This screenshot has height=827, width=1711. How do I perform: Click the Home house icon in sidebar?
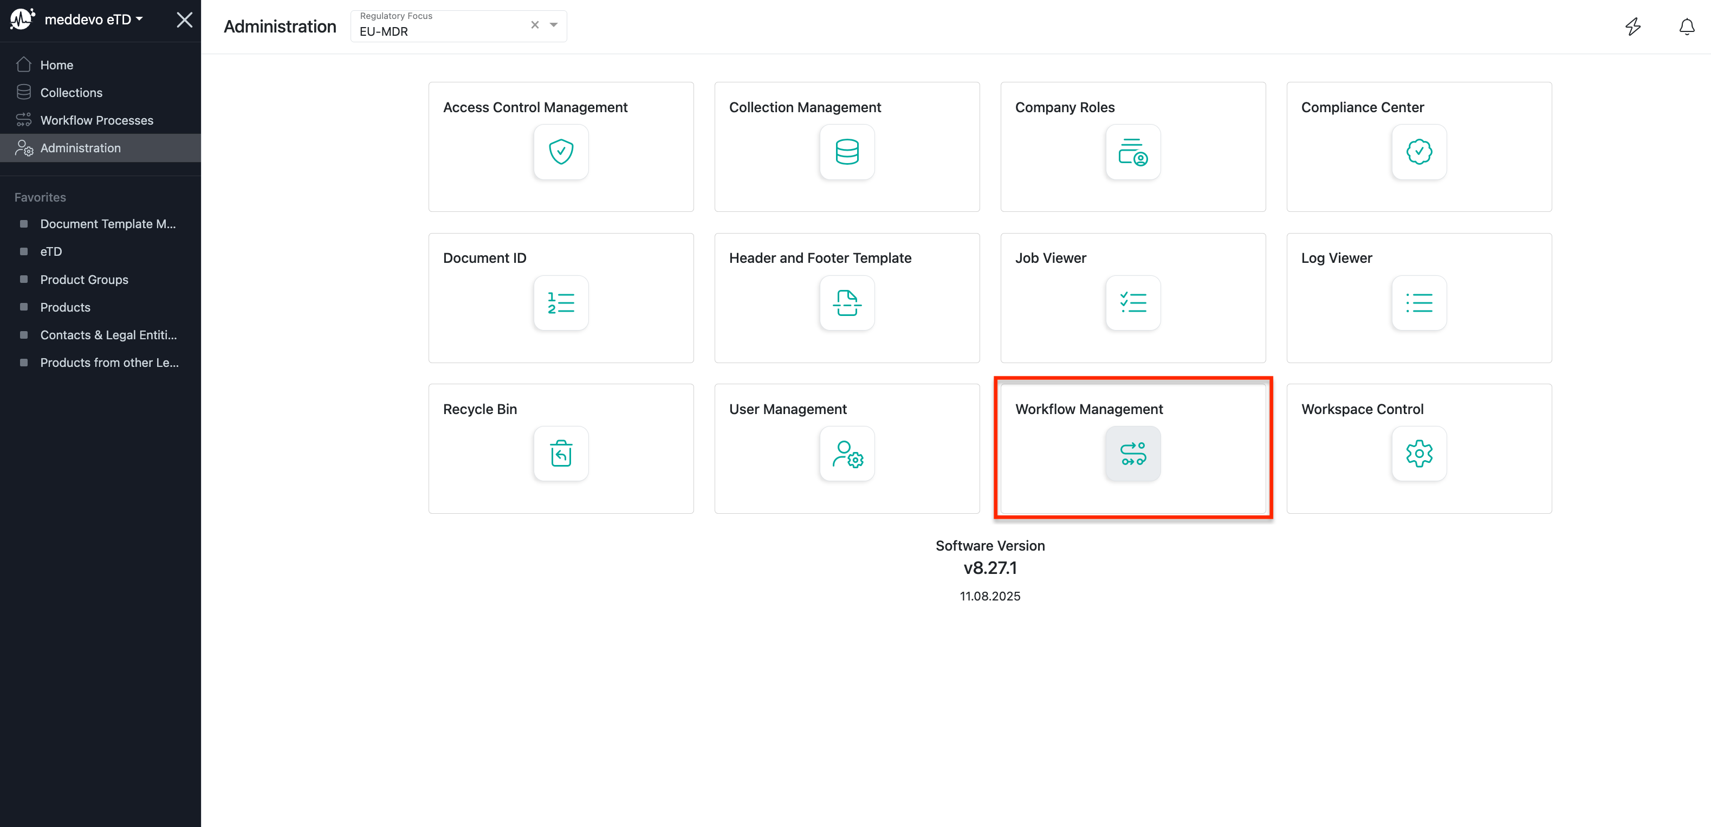point(24,64)
